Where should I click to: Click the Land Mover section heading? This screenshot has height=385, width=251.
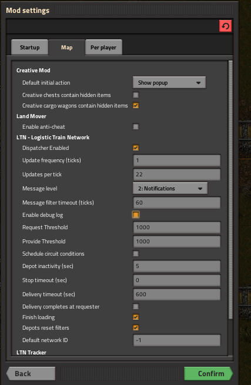pos(31,116)
